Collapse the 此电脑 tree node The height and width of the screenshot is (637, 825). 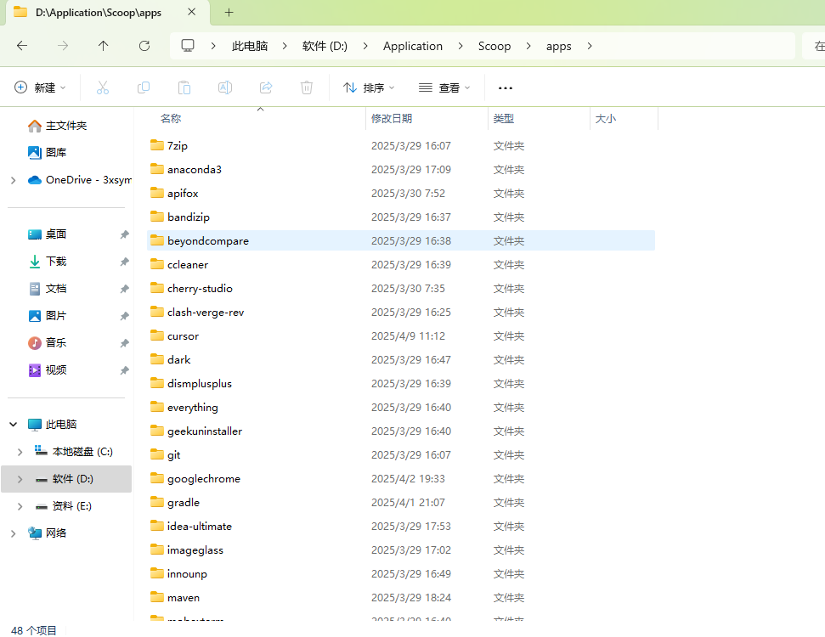tap(13, 425)
